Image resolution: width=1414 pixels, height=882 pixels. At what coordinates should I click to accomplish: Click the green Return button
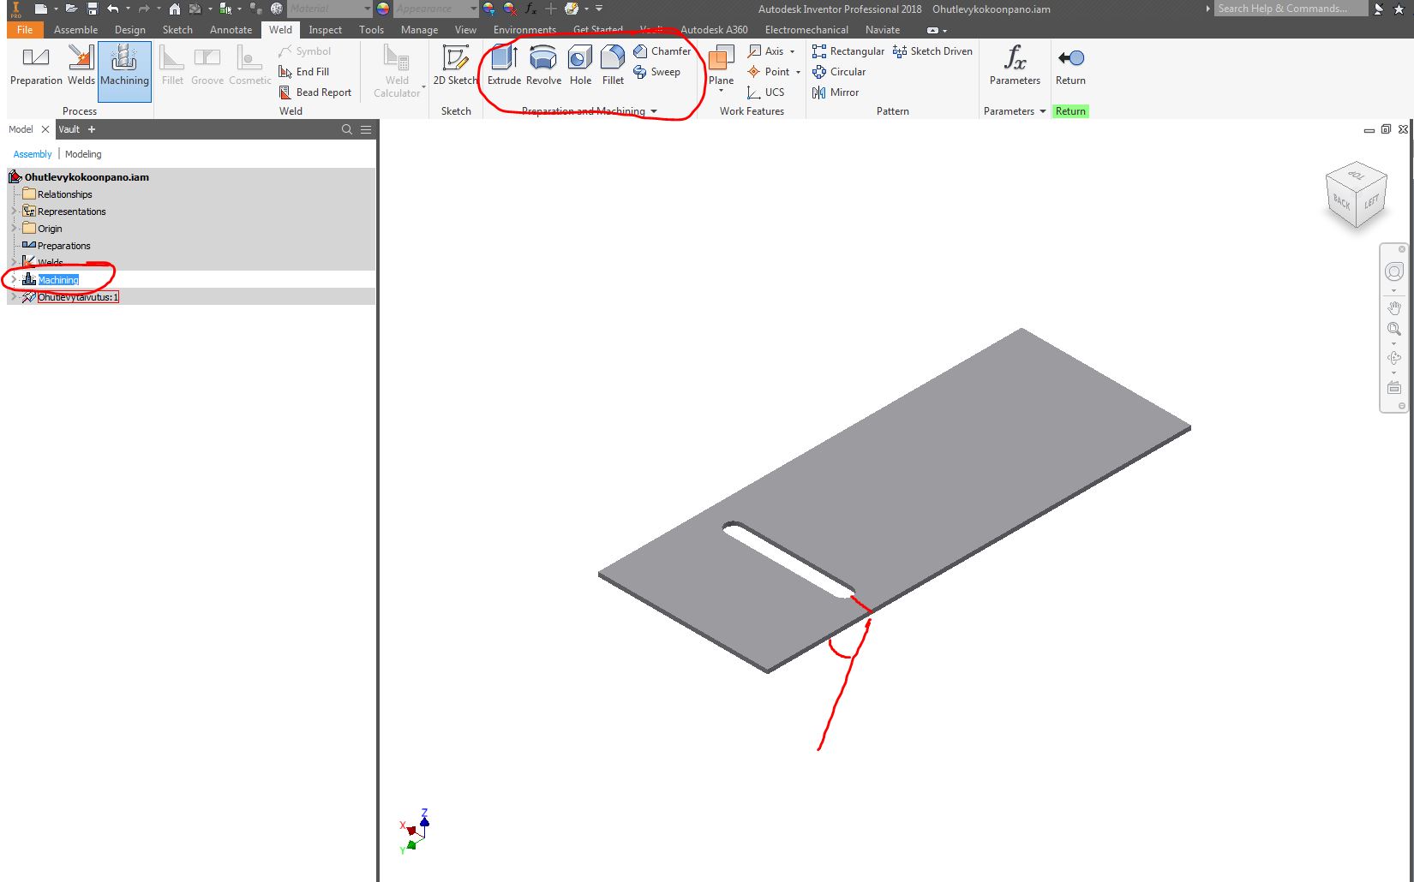[1070, 111]
